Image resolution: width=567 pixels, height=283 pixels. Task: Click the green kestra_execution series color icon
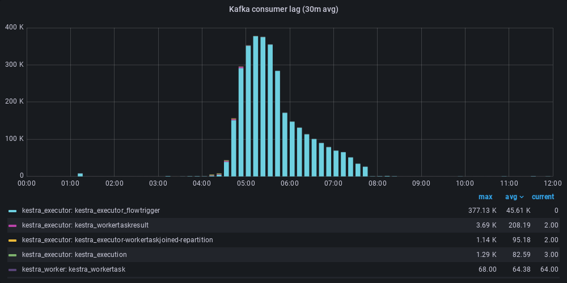(12, 255)
